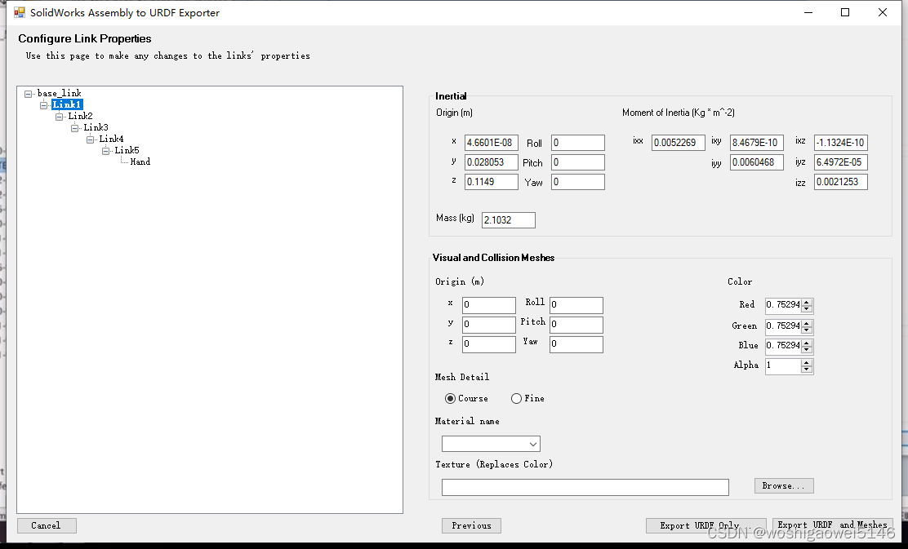The width and height of the screenshot is (908, 549).
Task: Click the Inertial Roll field
Action: 578,142
